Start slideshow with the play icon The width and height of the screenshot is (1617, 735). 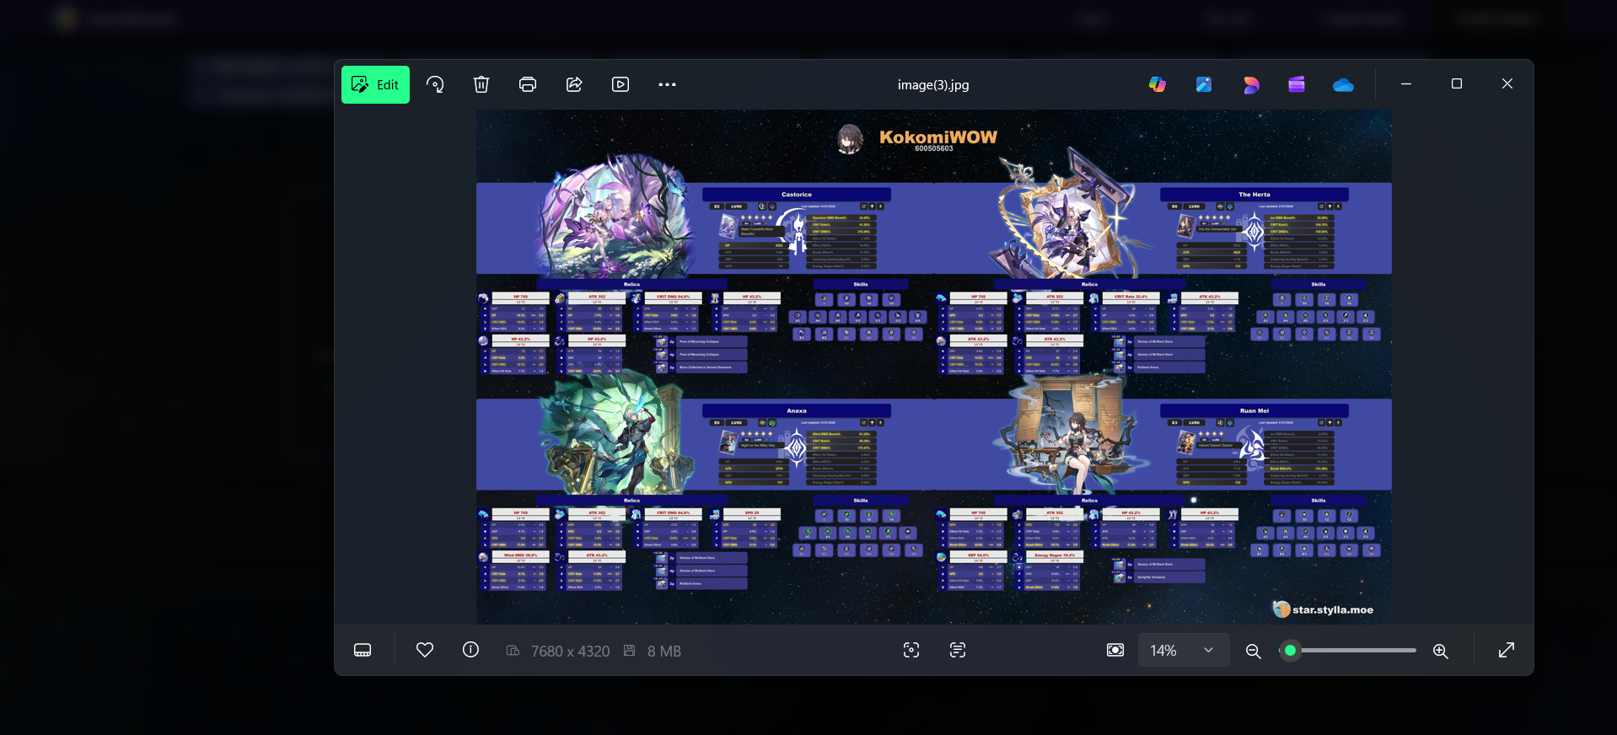coord(620,84)
